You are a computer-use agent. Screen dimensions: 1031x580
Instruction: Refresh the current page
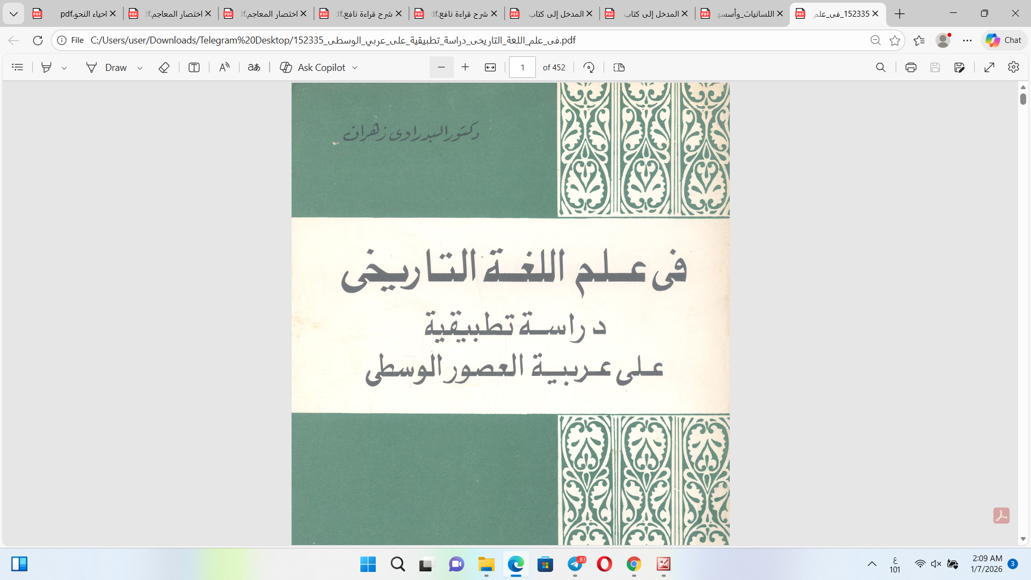[38, 40]
